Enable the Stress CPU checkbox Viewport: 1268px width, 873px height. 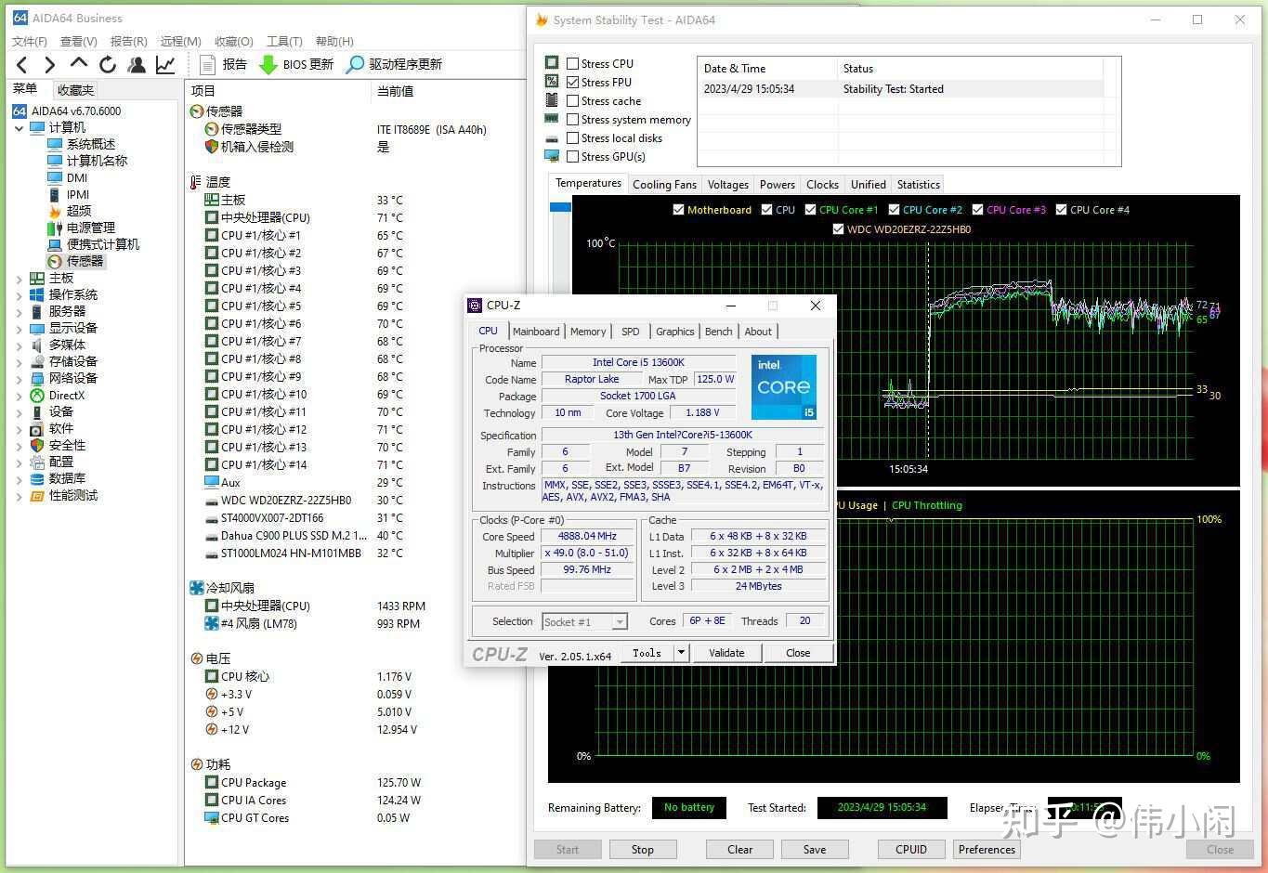[573, 64]
